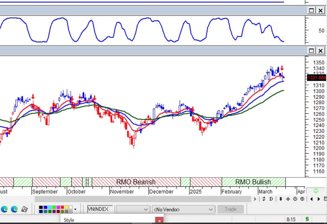Pick the cyan color swatch
This screenshot has width=327, height=224.
[x=50, y=207]
